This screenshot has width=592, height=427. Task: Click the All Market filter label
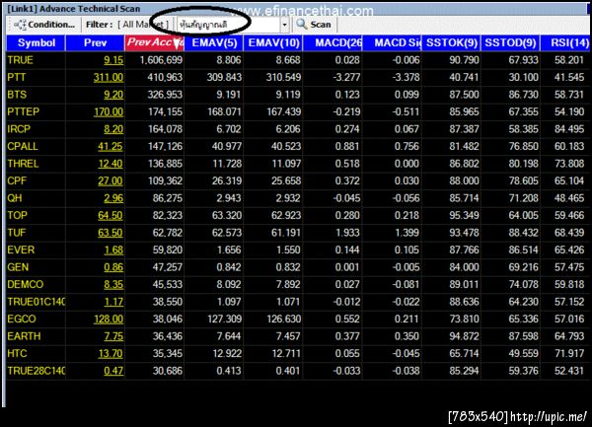point(143,25)
